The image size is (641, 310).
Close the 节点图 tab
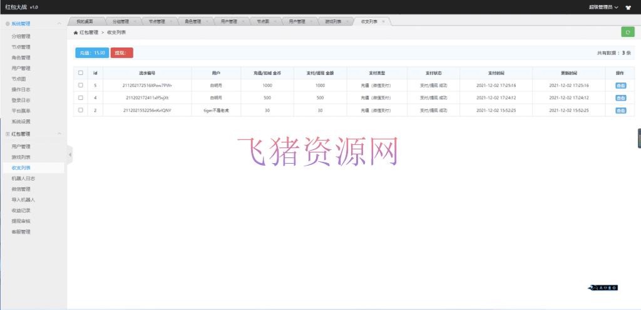275,22
